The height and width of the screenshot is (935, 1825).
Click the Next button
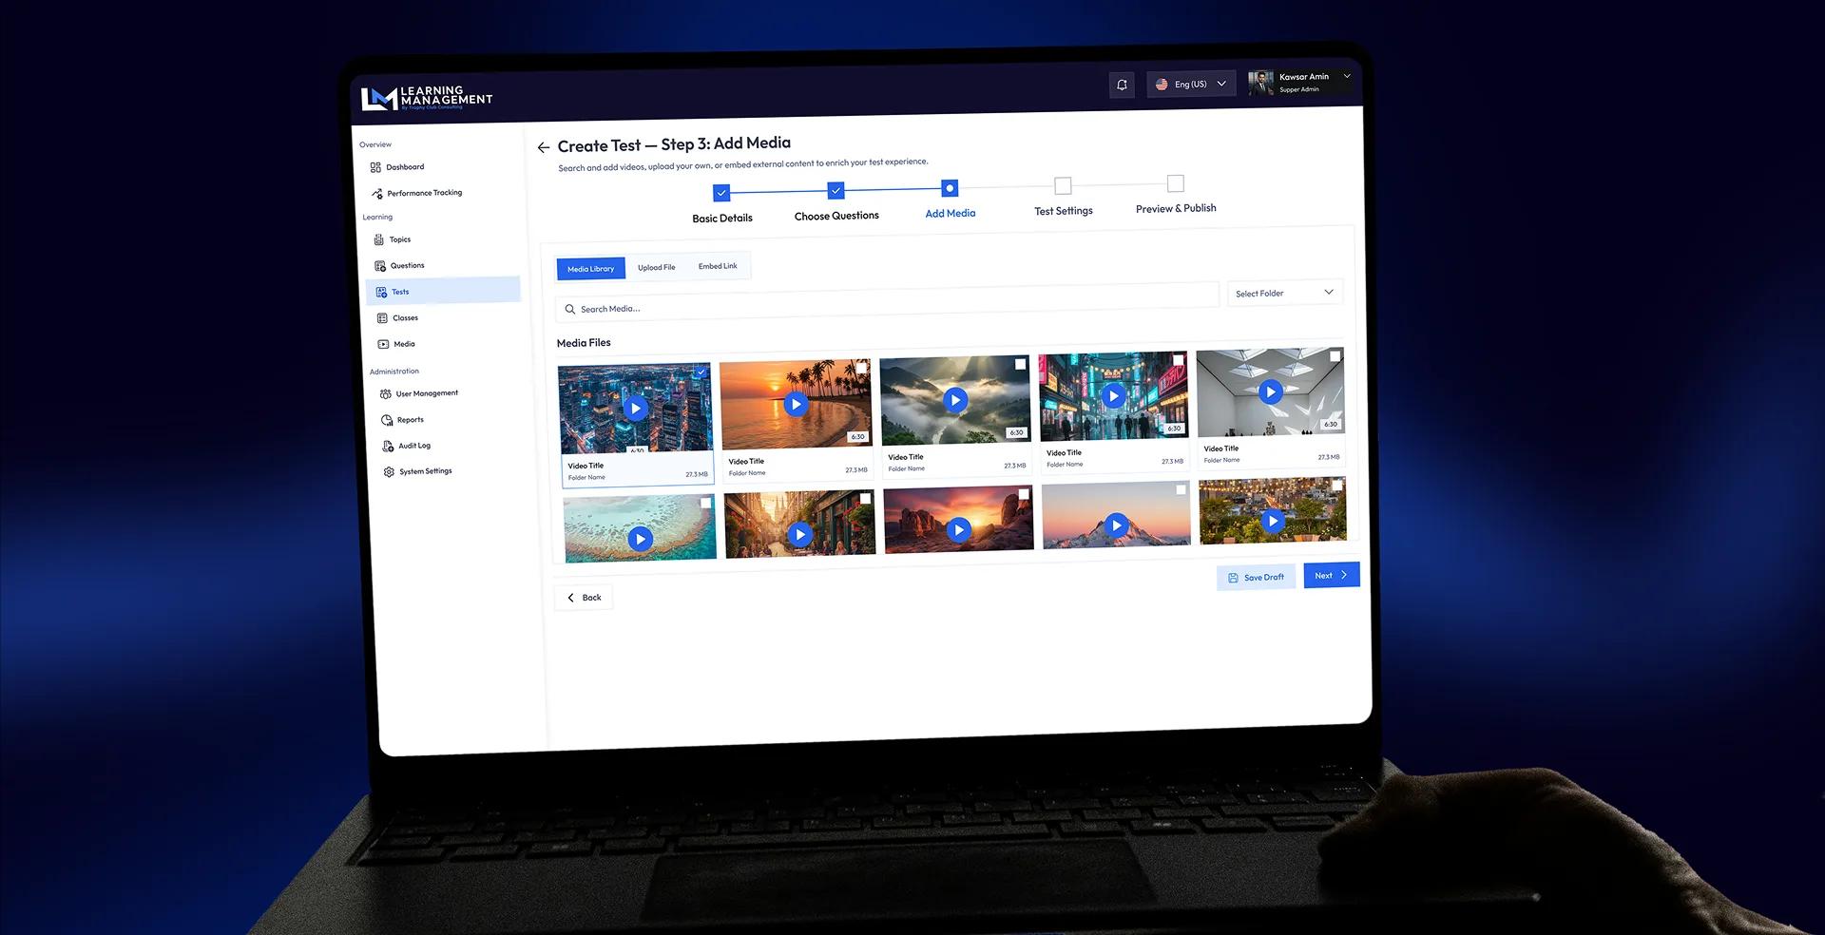1332,575
